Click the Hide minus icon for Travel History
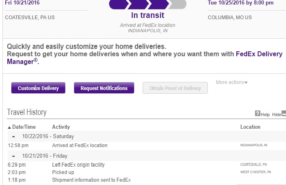286x185 pixels. [x=284, y=114]
